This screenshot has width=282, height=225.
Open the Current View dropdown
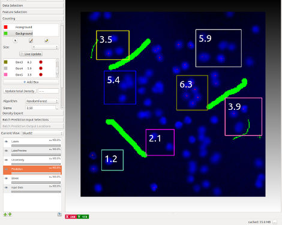[42, 133]
